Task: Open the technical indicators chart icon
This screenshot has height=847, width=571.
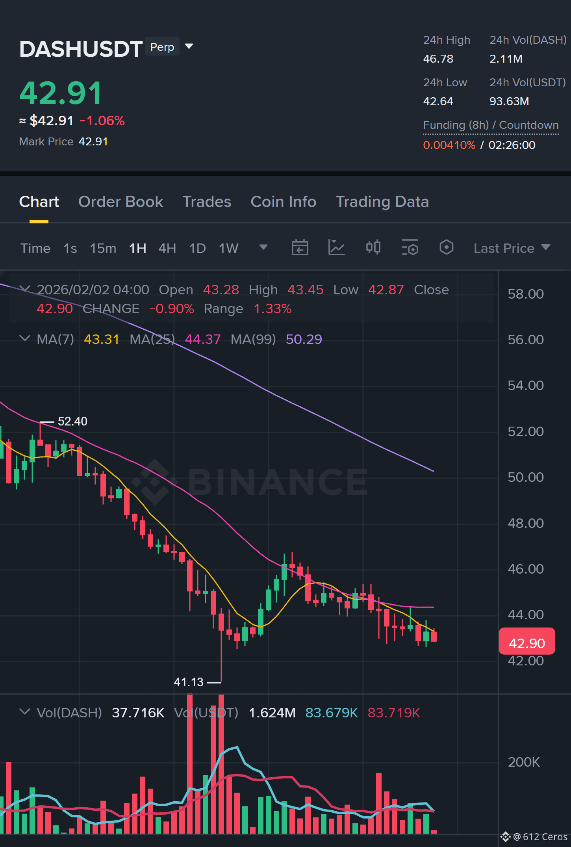Action: [x=337, y=248]
